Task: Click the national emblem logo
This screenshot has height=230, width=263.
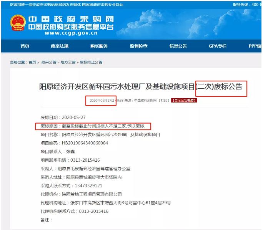Action: pos(18,23)
